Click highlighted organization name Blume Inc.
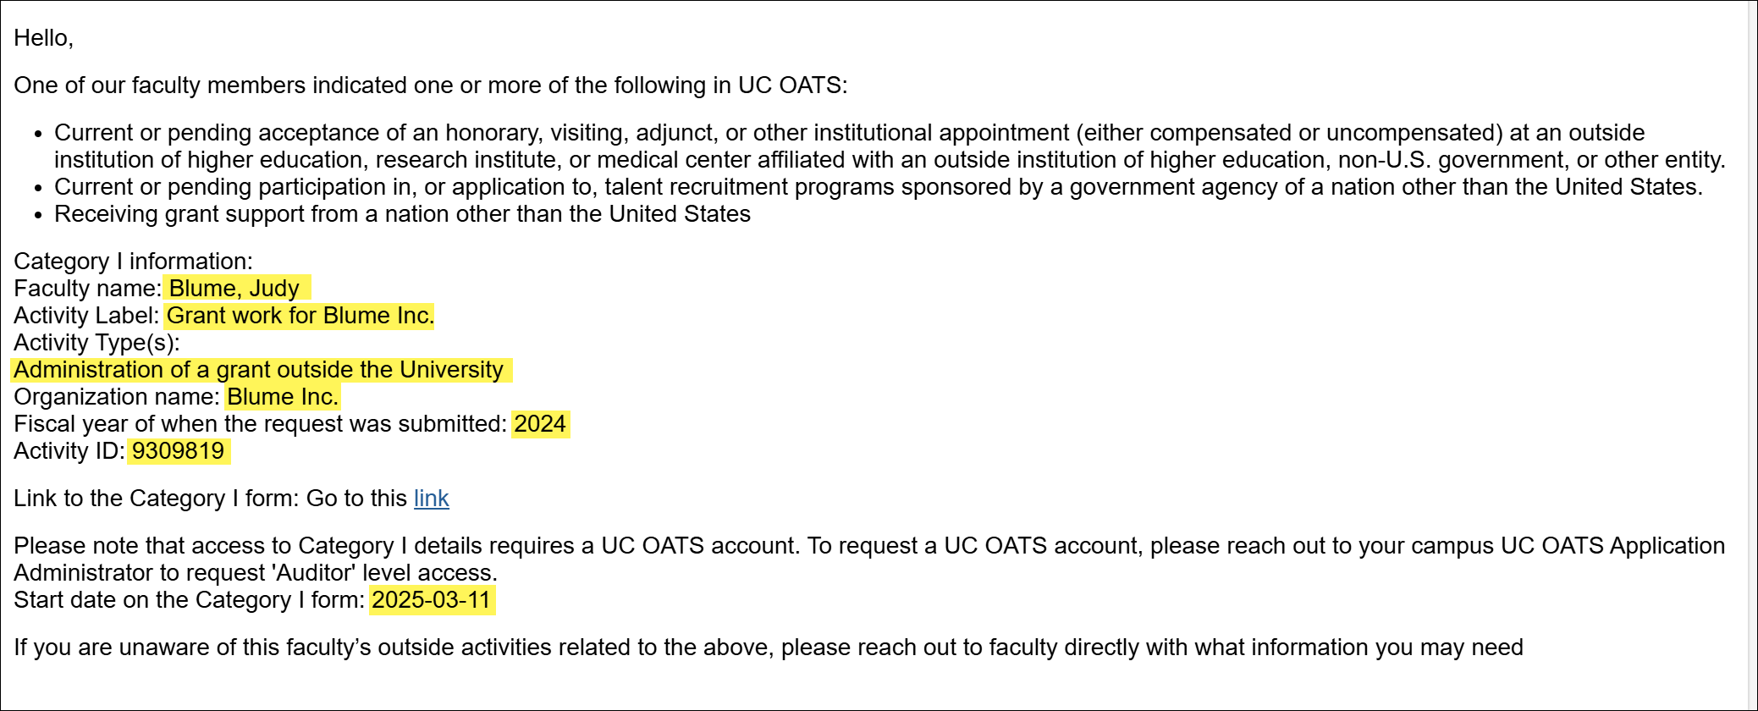The image size is (1758, 711). coord(283,397)
